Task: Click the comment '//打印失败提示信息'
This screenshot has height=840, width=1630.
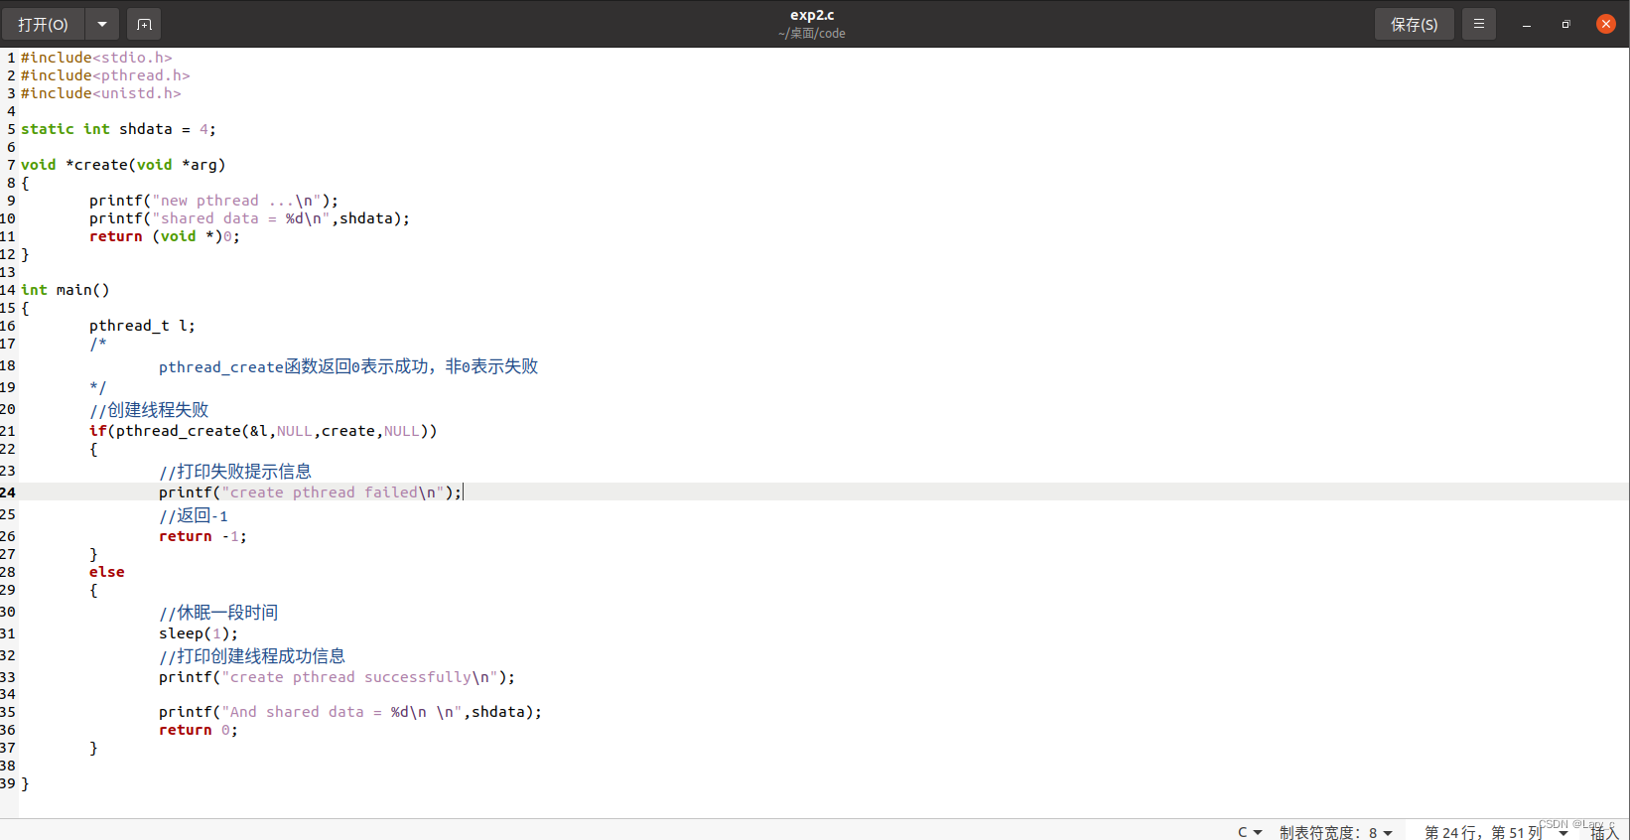Action: pyautogui.click(x=235, y=472)
